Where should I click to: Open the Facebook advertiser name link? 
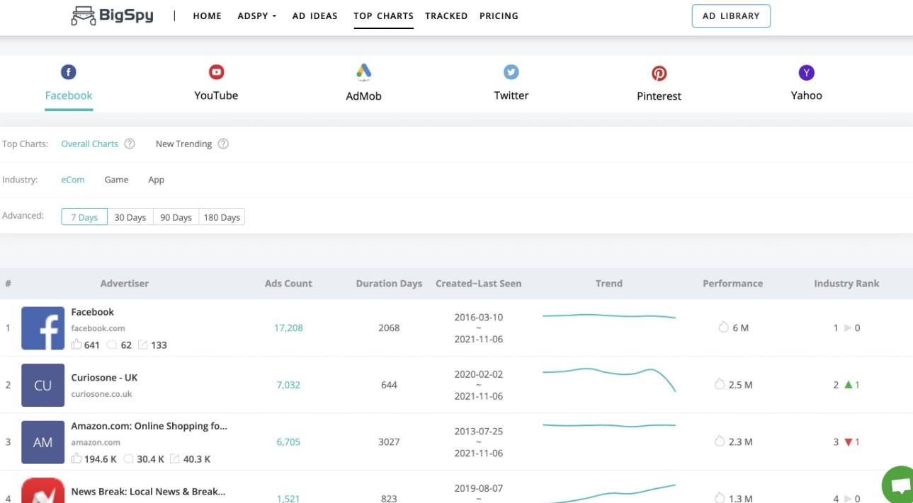tap(92, 312)
